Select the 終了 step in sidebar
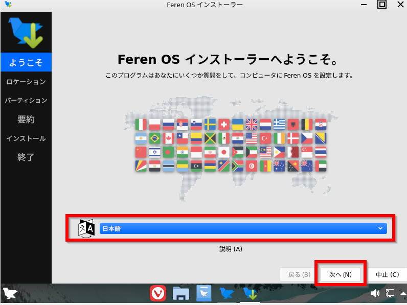Image resolution: width=407 pixels, height=305 pixels. click(26, 157)
